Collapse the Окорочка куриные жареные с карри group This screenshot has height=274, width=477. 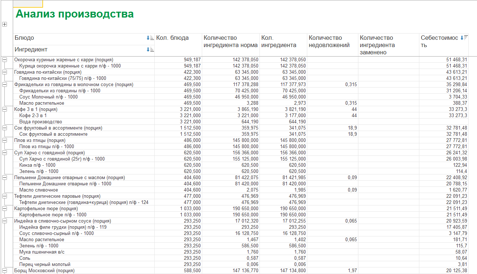tap(5, 60)
